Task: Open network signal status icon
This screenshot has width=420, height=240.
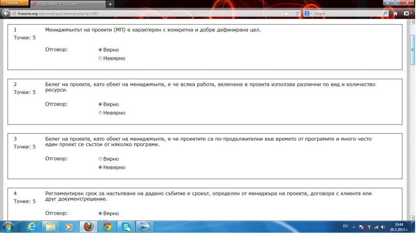Action: click(376, 227)
